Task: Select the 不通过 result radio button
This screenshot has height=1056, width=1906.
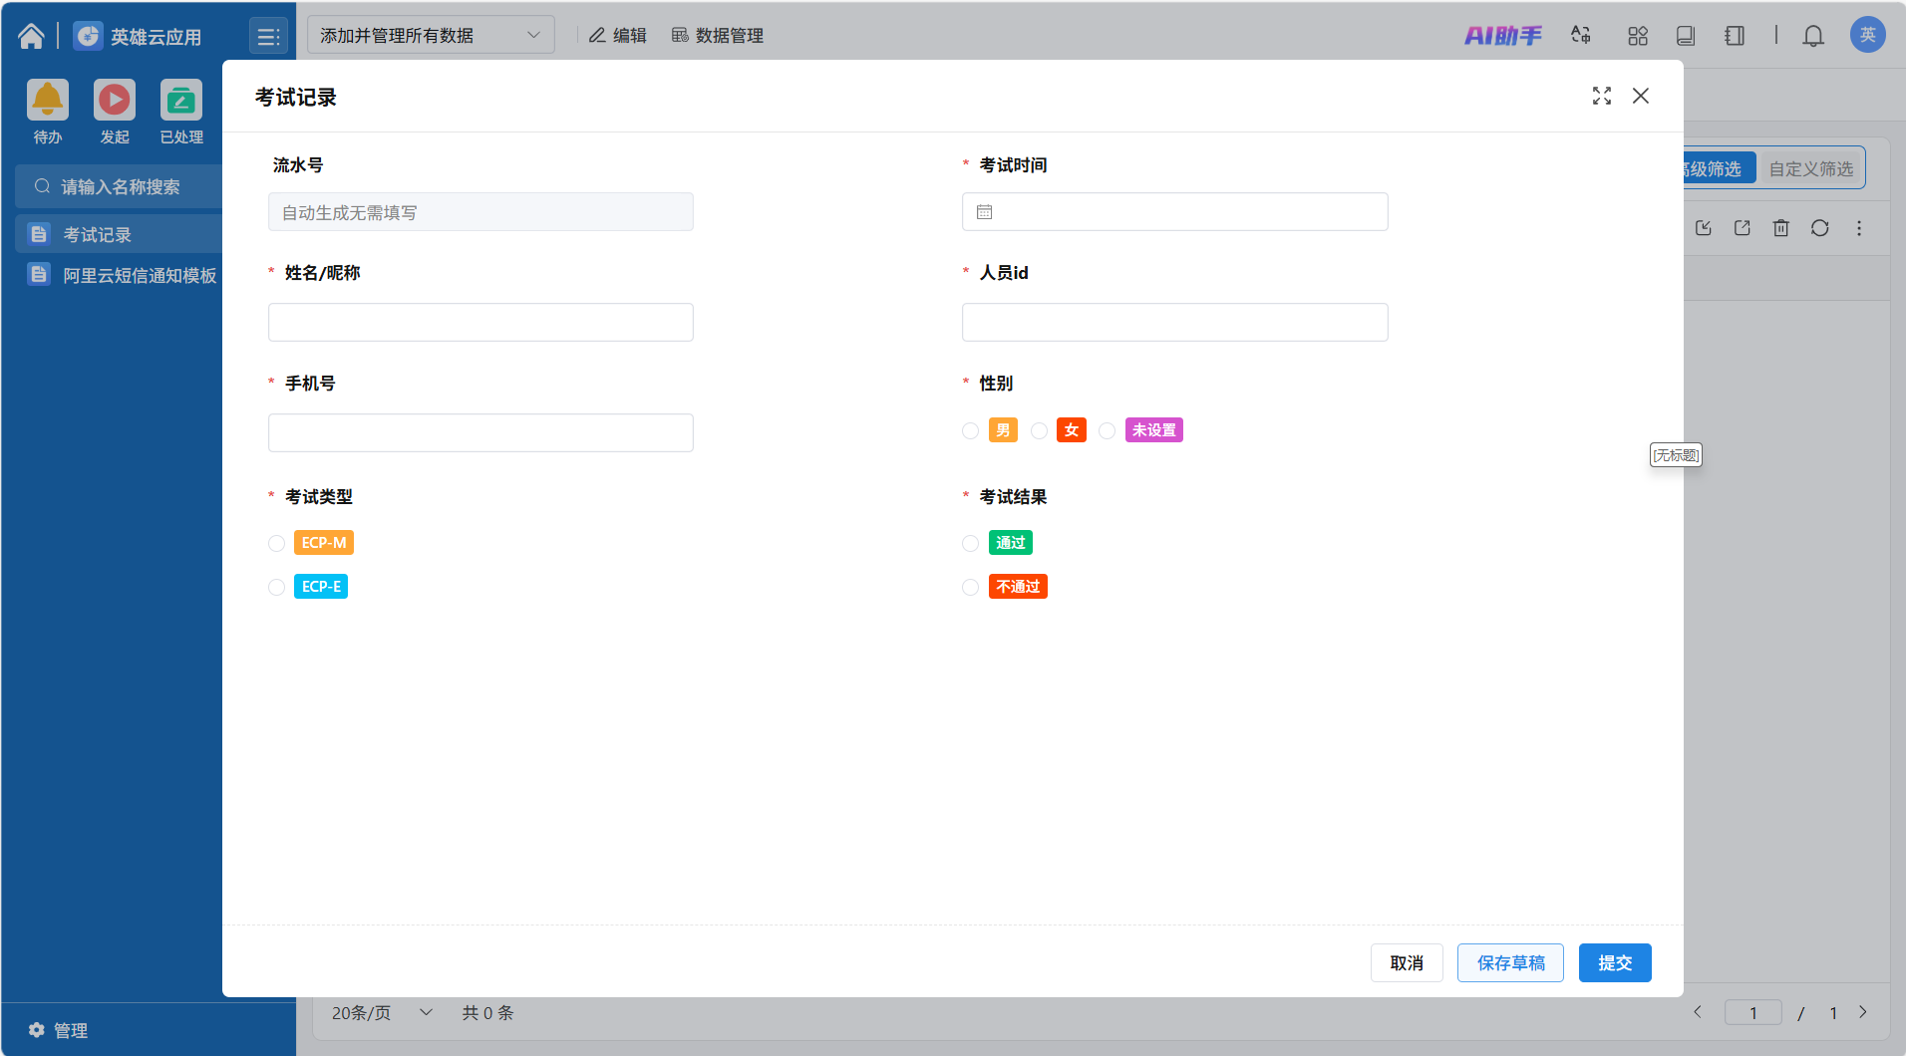Action: point(970,588)
